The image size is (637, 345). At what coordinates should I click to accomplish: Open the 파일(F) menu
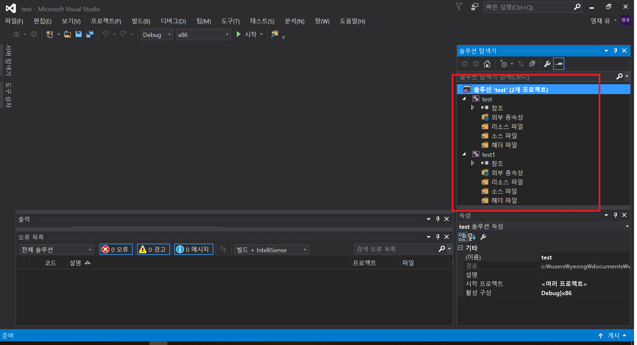click(14, 21)
